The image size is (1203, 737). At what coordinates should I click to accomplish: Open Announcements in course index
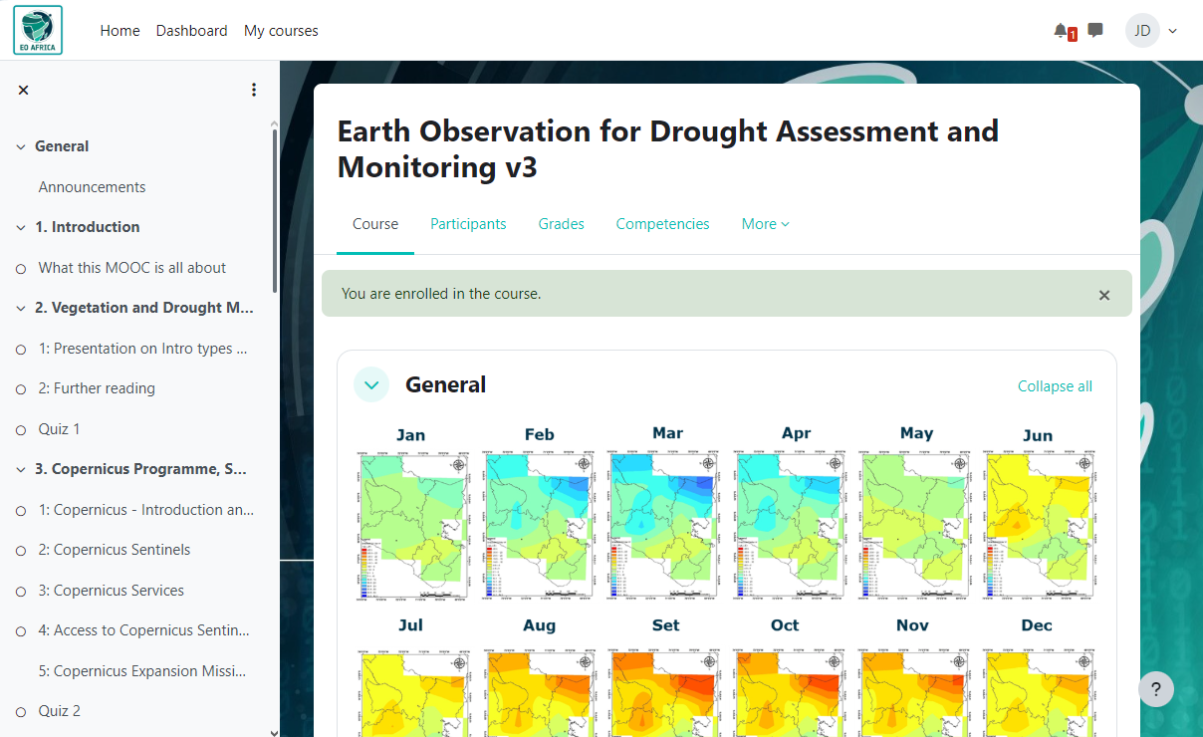[92, 187]
